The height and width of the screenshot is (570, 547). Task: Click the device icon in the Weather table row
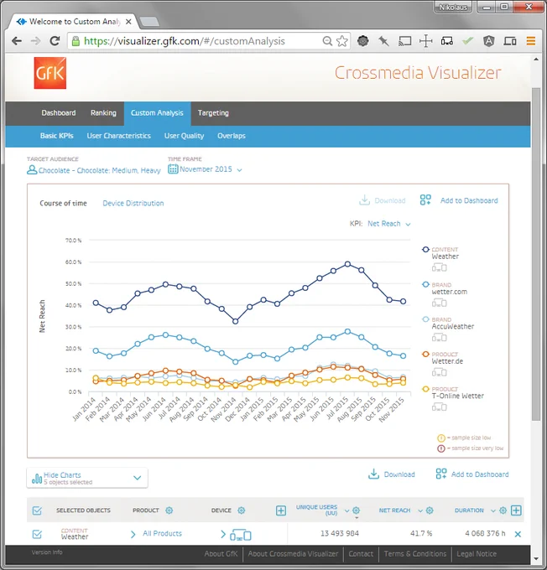[241, 535]
